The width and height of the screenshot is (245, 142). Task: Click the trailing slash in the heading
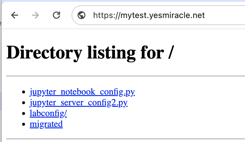(x=171, y=53)
